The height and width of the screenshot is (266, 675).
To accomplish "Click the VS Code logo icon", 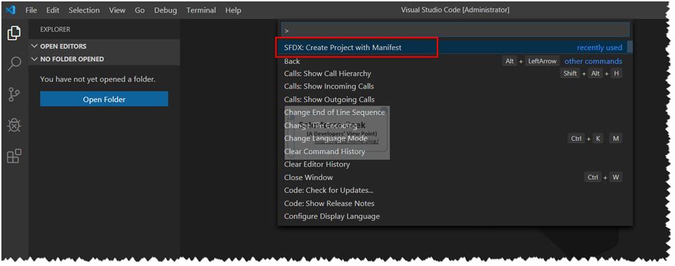I will coord(11,10).
